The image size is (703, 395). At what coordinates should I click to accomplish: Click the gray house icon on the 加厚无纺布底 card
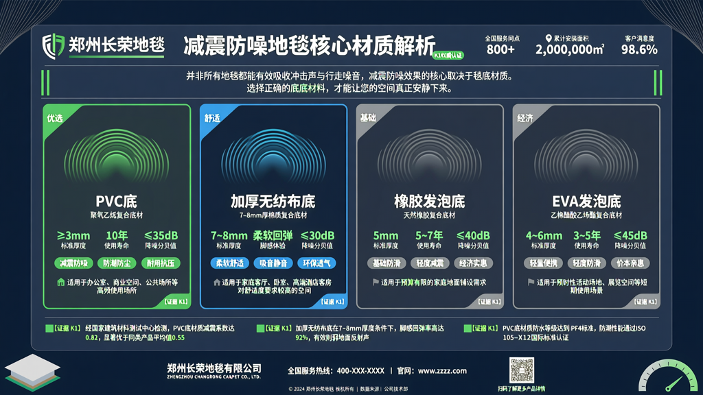coord(217,283)
